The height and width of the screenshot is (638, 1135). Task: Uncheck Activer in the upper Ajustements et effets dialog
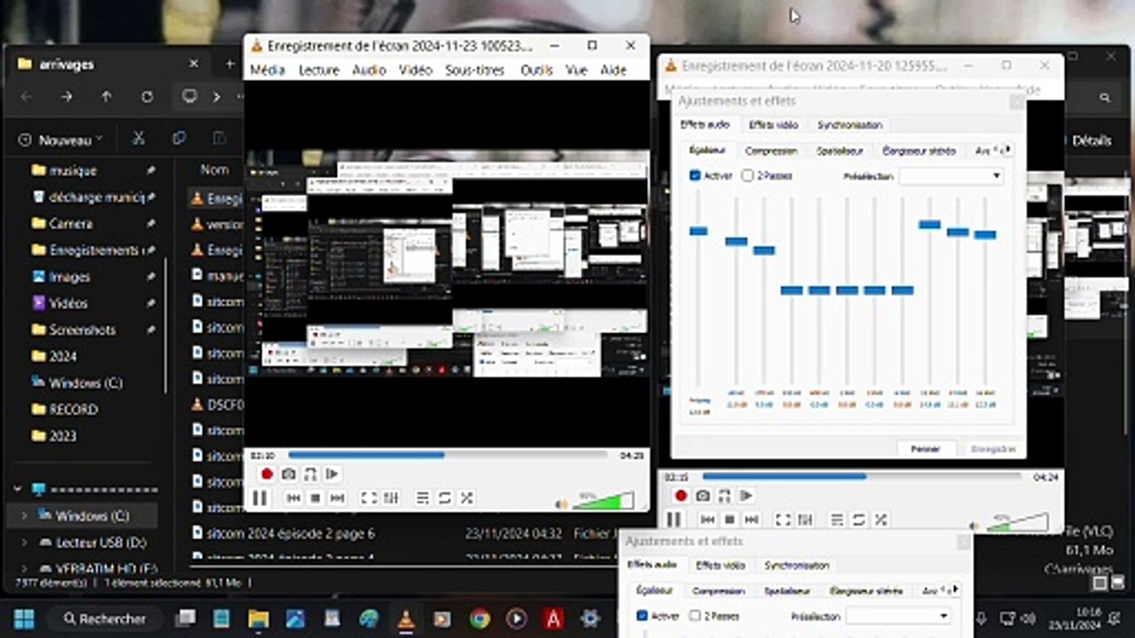pos(695,175)
